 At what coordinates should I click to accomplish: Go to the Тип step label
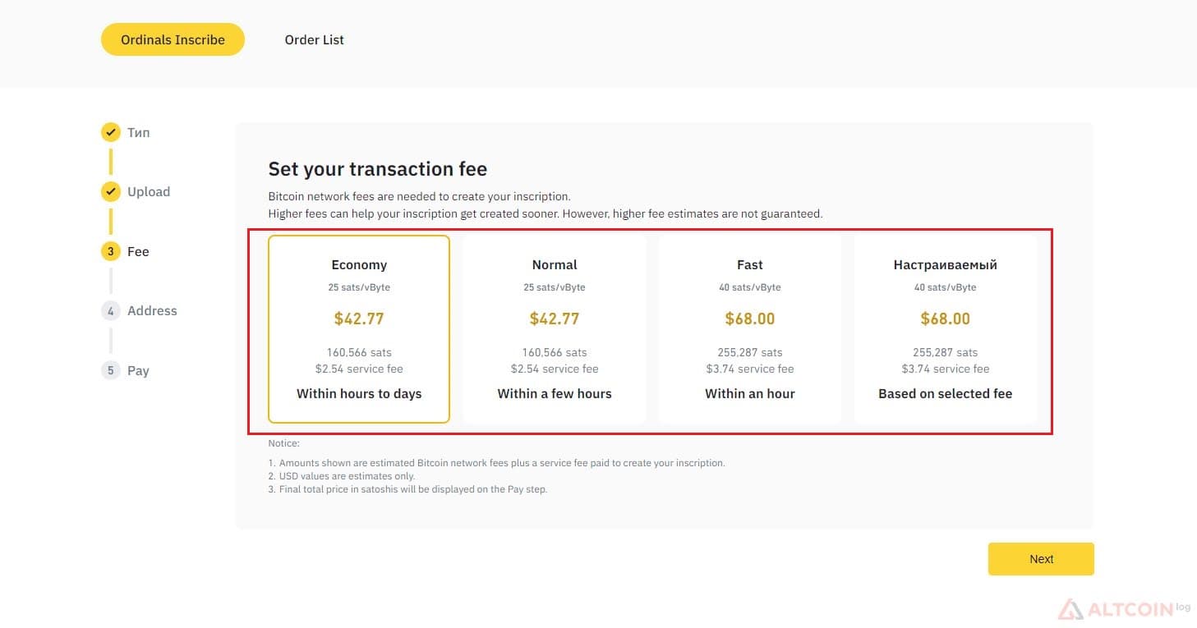[x=138, y=132]
